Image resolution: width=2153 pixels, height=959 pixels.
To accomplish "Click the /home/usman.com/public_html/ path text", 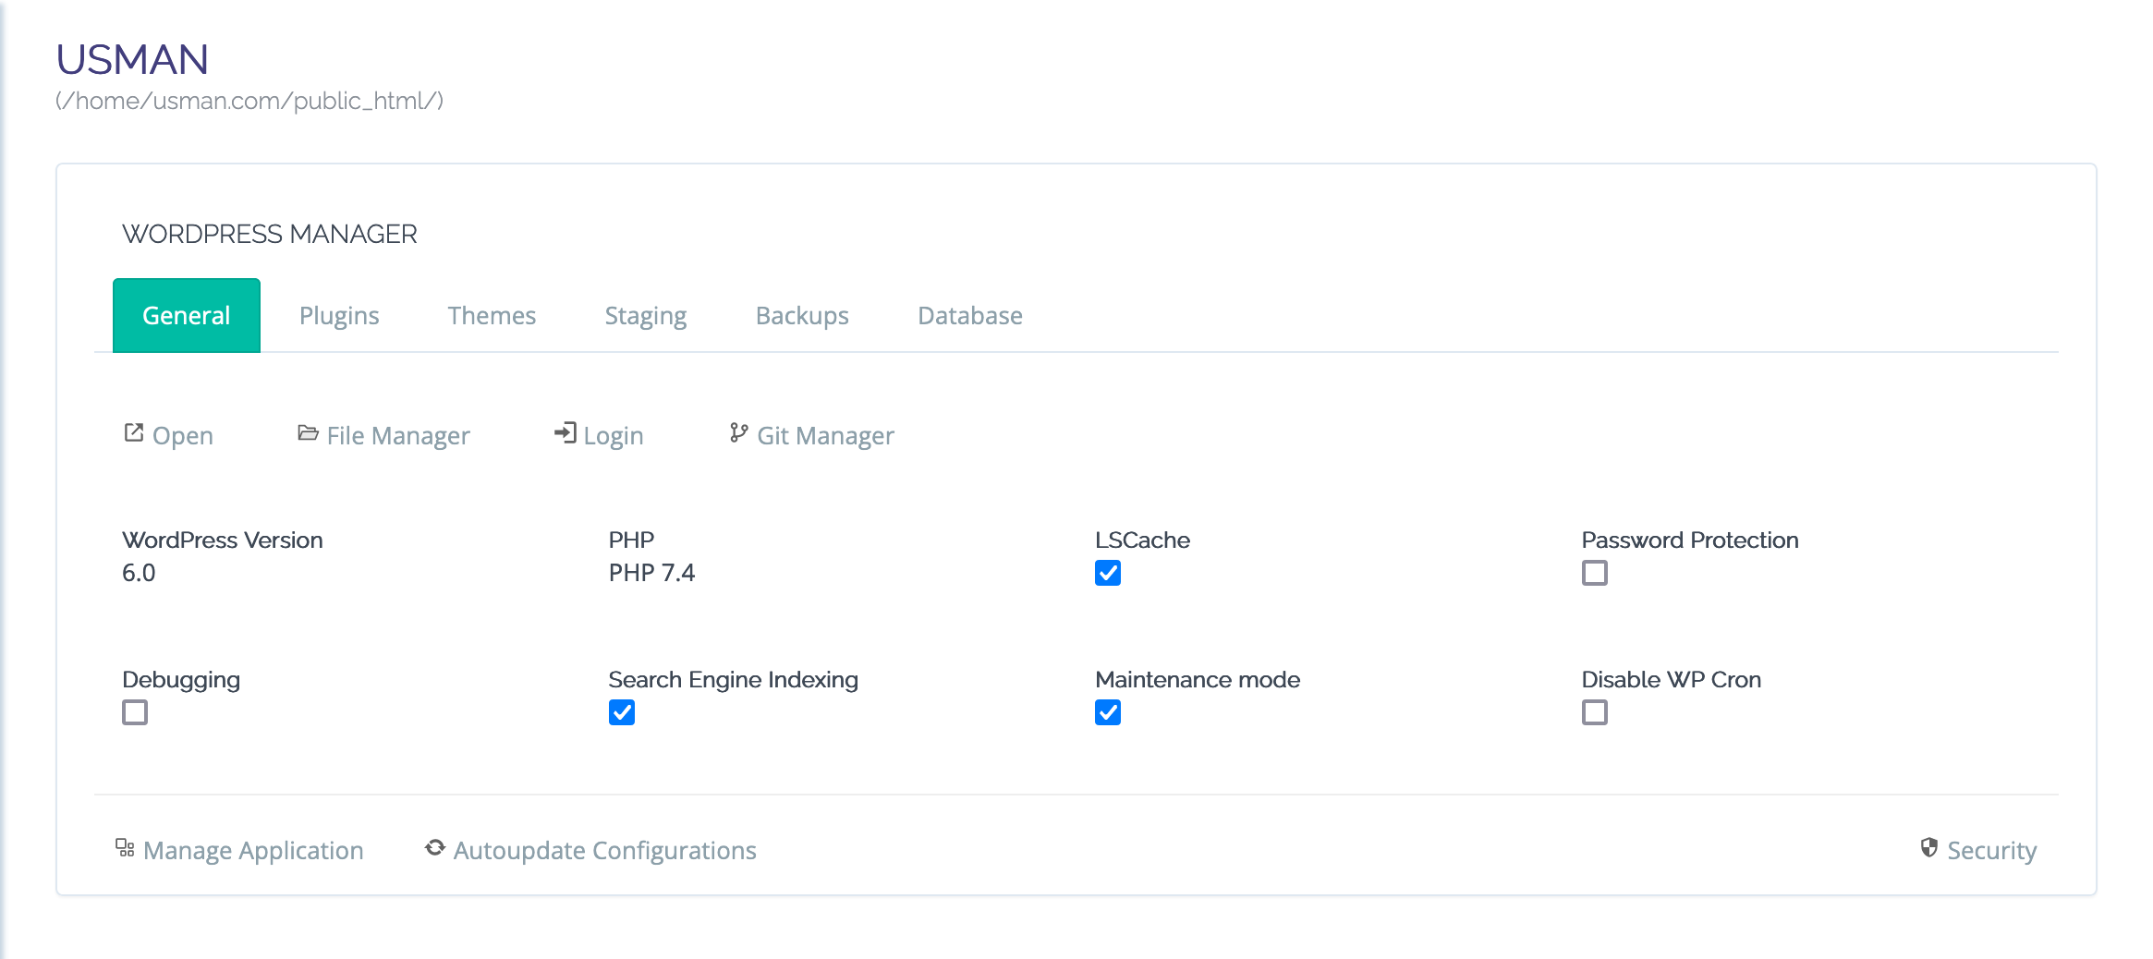I will pos(249,101).
